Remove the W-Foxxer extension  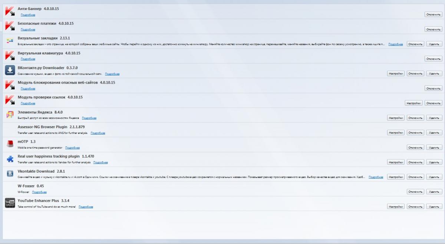434,192
